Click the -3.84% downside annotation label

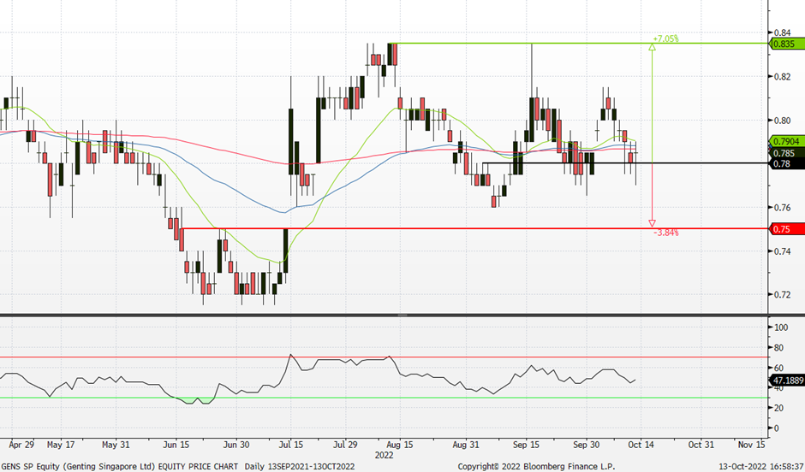[666, 233]
